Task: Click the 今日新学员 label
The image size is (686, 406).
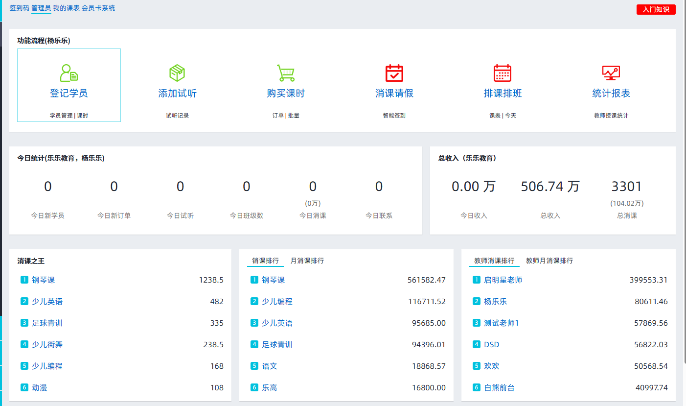Action: (x=47, y=215)
